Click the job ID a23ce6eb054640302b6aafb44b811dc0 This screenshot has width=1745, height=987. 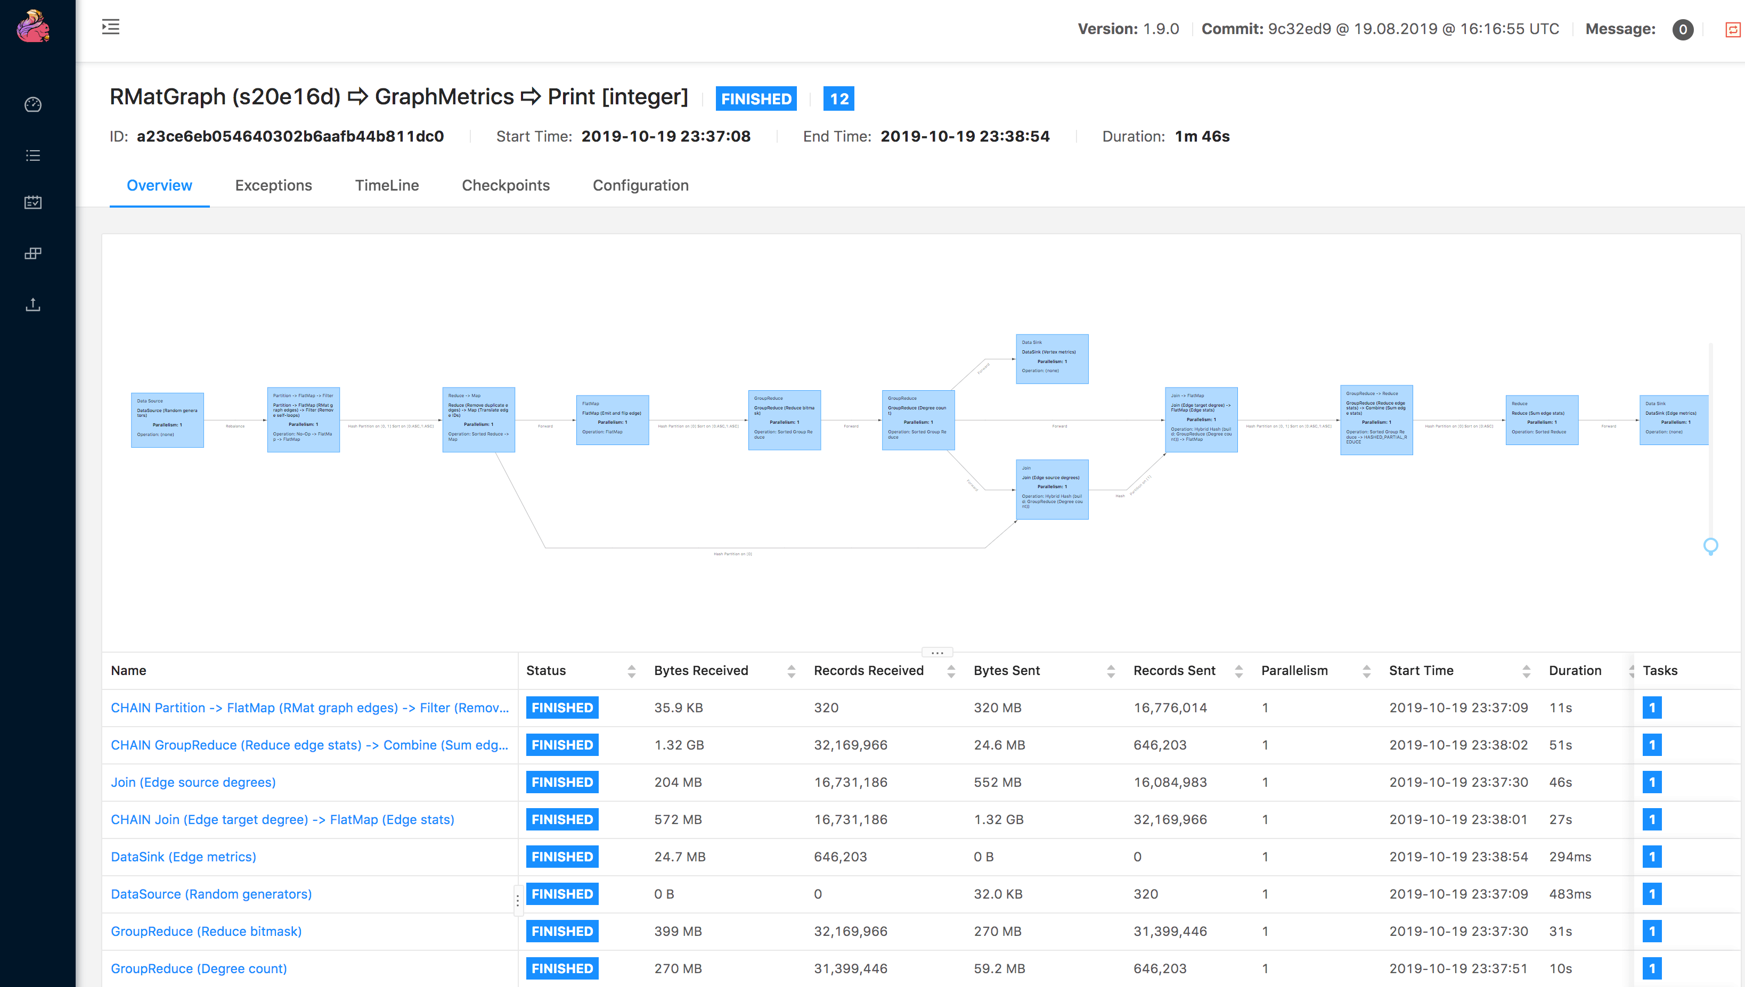click(x=290, y=136)
